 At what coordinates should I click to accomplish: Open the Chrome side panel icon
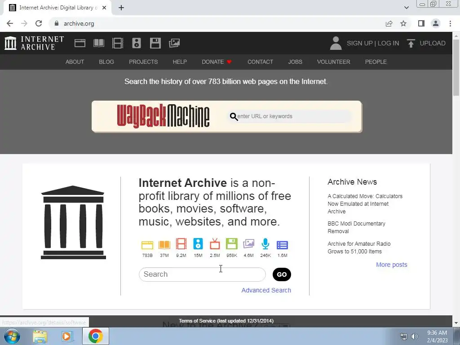point(421,23)
